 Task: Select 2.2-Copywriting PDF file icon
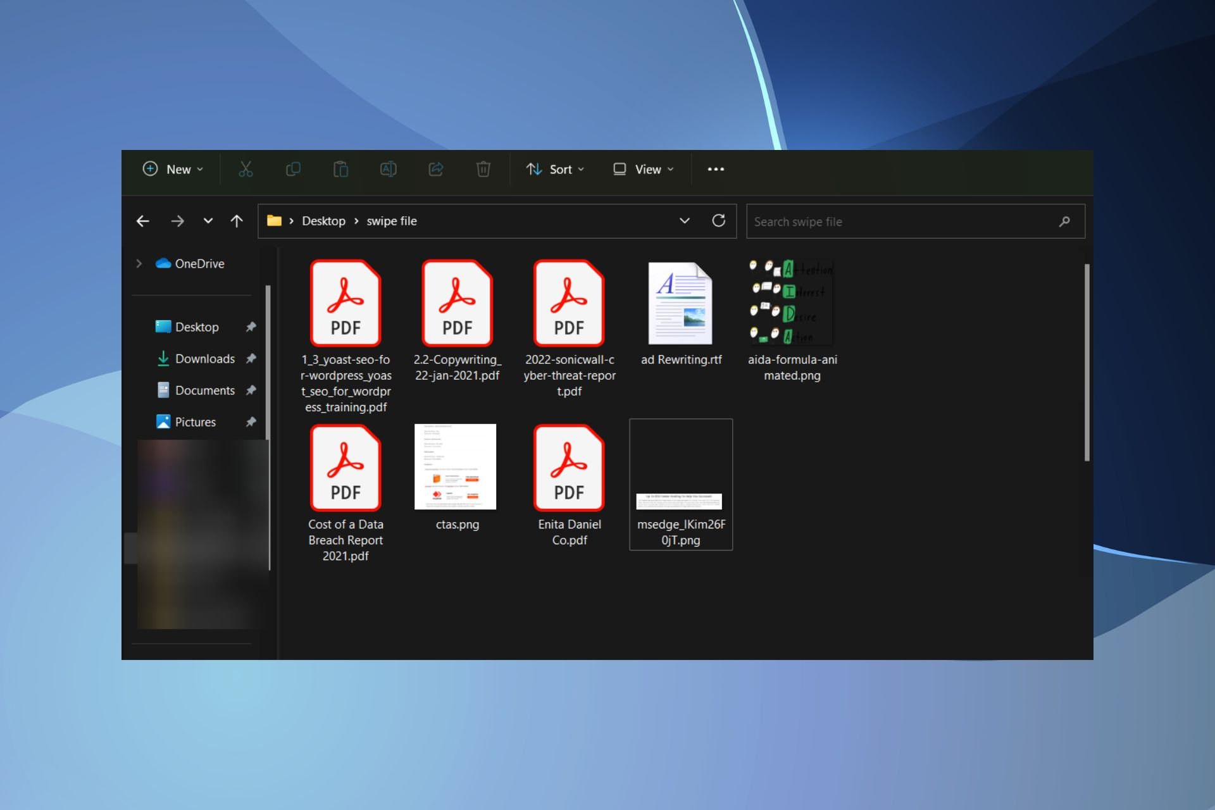pyautogui.click(x=457, y=302)
